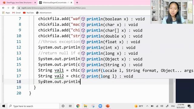Click the pen tray icon beside ENG
The image size is (194, 109).
(167, 106)
